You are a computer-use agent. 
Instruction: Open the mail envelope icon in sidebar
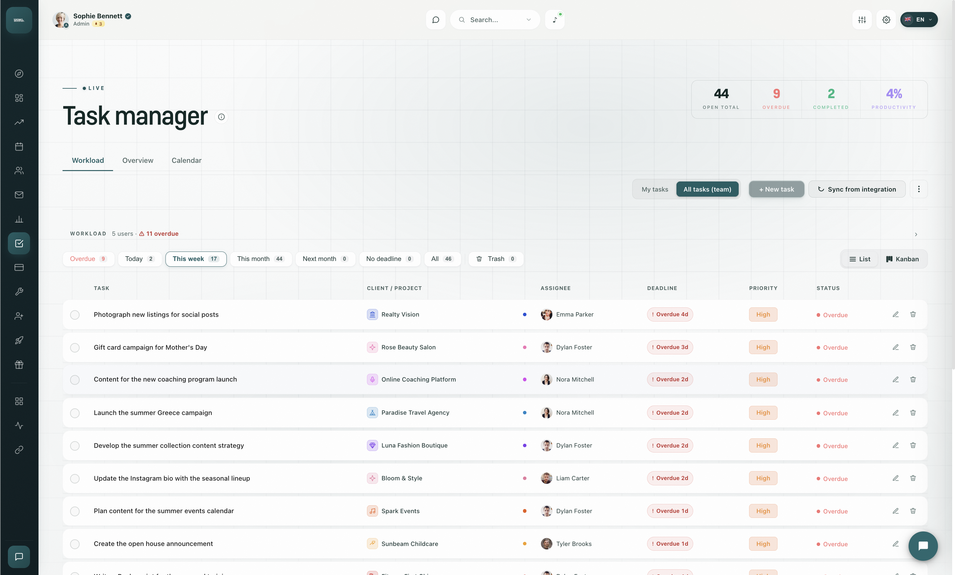coord(19,195)
